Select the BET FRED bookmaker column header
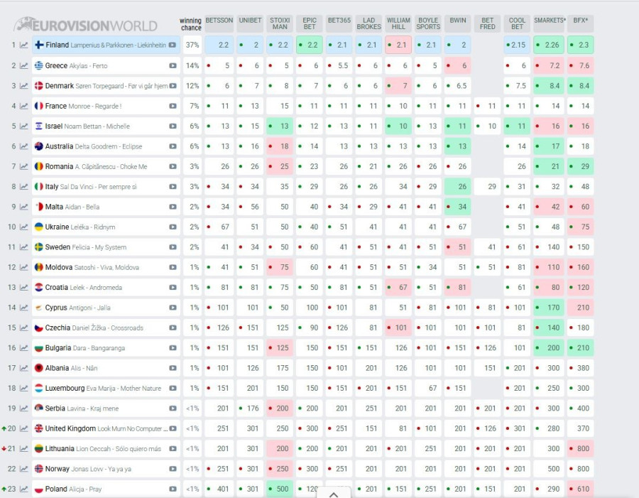This screenshot has height=498, width=639. (x=488, y=23)
